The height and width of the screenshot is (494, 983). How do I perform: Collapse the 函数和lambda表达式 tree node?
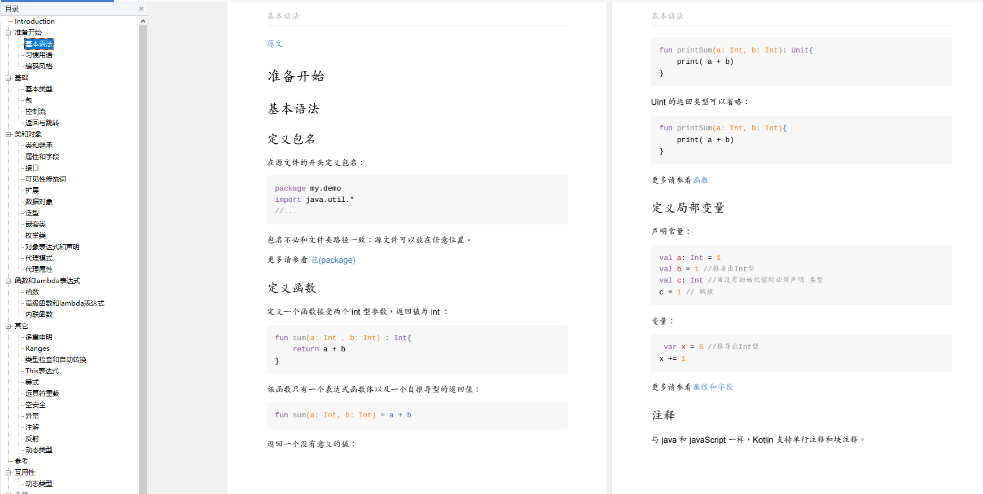click(x=8, y=281)
